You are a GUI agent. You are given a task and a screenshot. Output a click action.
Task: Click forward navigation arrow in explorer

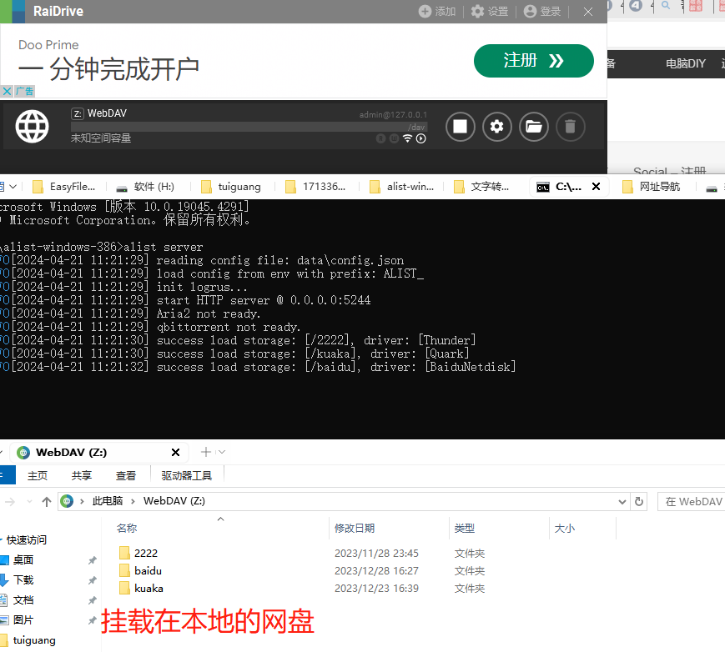10,501
